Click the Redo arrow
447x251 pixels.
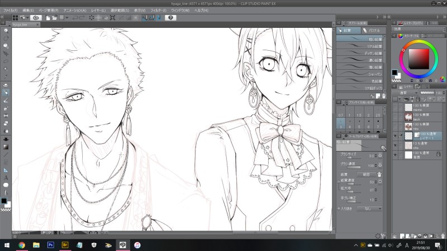click(82, 18)
